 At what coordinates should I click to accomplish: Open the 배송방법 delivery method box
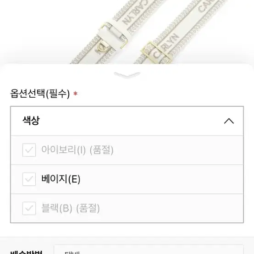(149, 249)
